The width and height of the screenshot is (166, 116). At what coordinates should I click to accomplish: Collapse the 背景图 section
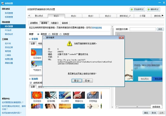(30, 39)
